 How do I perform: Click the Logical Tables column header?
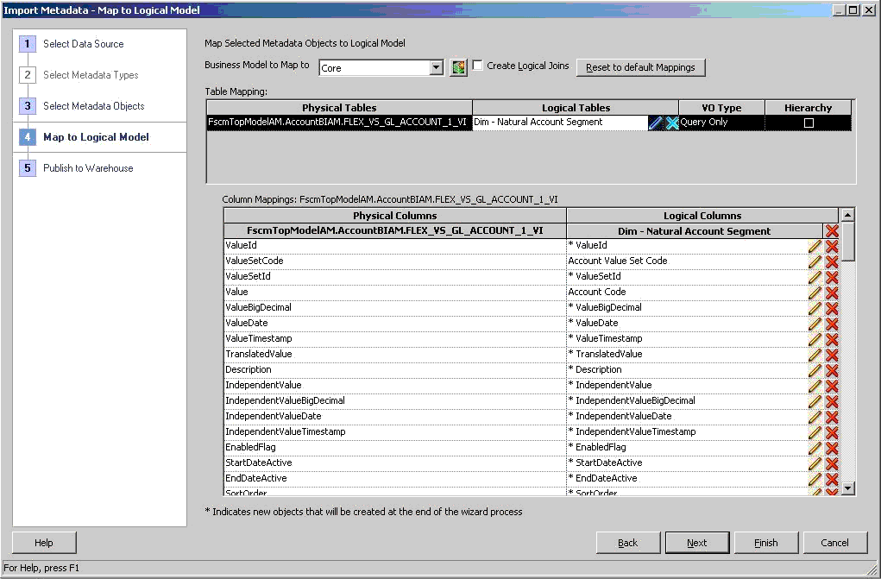click(x=576, y=107)
